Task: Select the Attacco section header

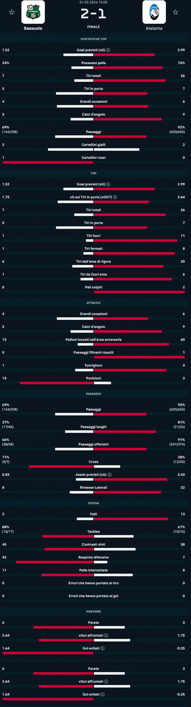Action: (x=93, y=303)
